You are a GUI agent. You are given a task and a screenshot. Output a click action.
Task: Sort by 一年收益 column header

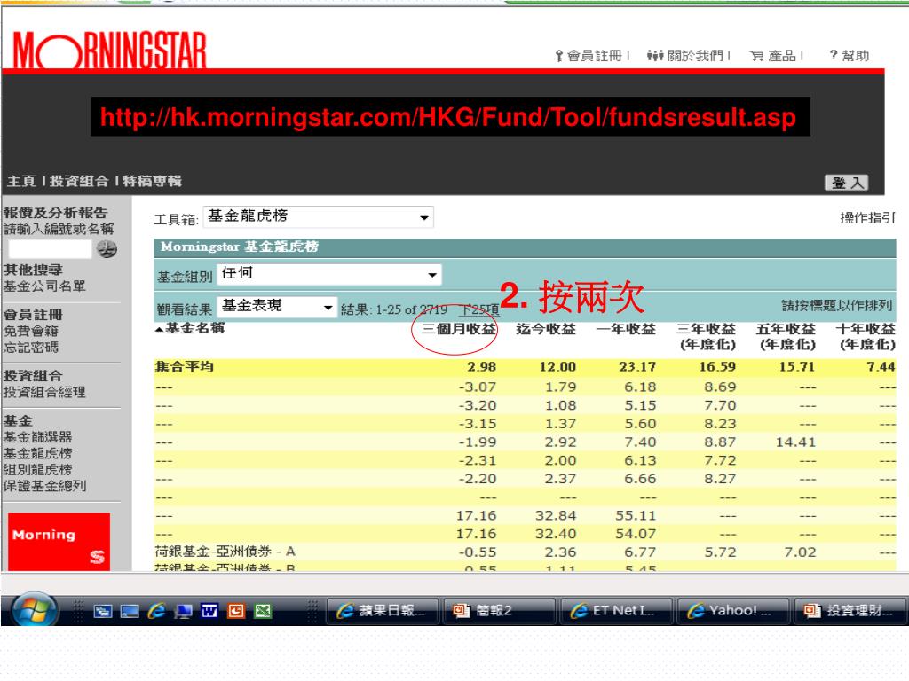626,329
